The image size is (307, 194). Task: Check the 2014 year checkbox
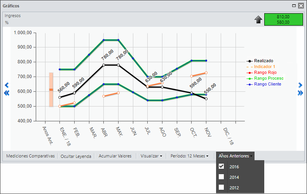click(x=222, y=177)
